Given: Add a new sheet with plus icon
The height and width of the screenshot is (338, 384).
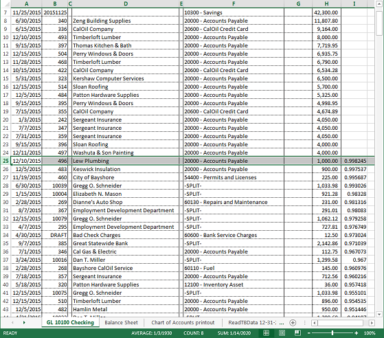Looking at the screenshot, I should point(293,323).
